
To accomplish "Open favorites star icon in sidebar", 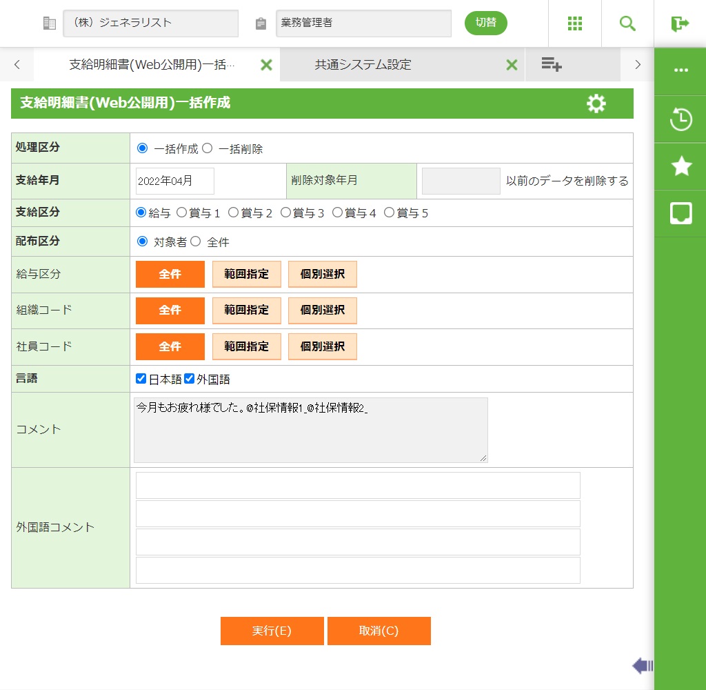I will point(680,166).
